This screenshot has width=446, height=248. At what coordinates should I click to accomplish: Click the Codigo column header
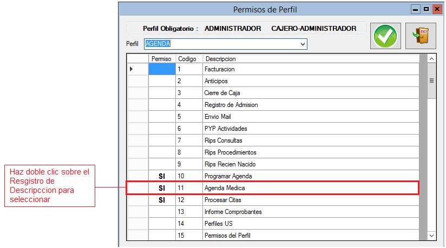pos(187,58)
